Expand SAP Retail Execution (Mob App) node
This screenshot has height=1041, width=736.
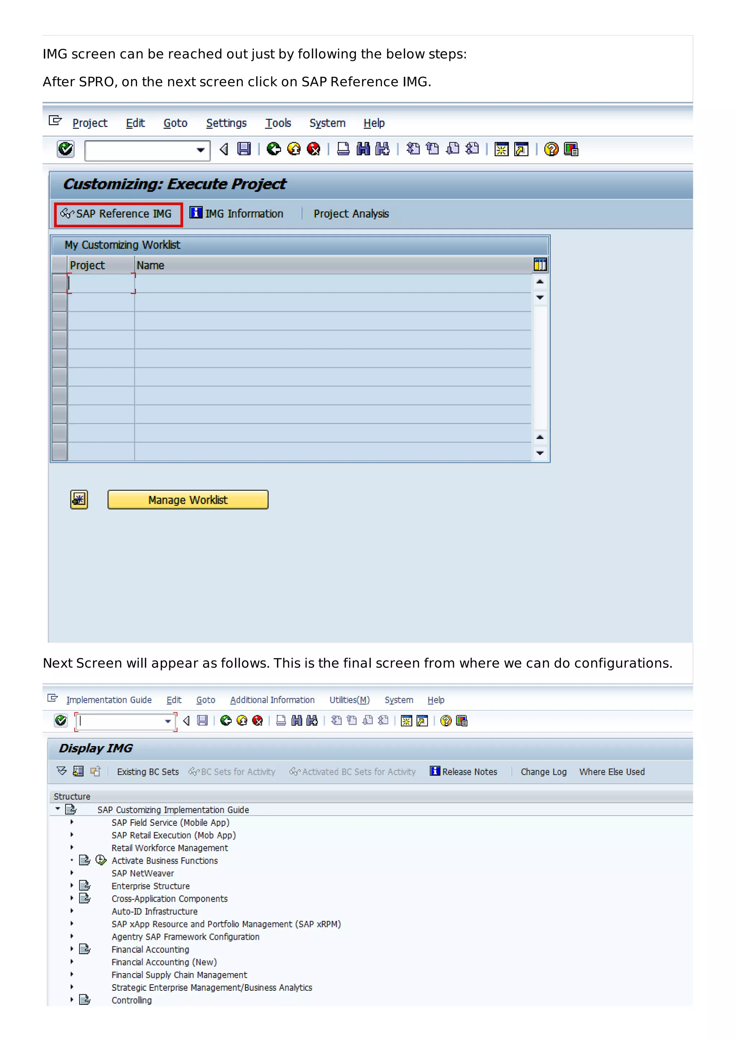click(x=72, y=834)
